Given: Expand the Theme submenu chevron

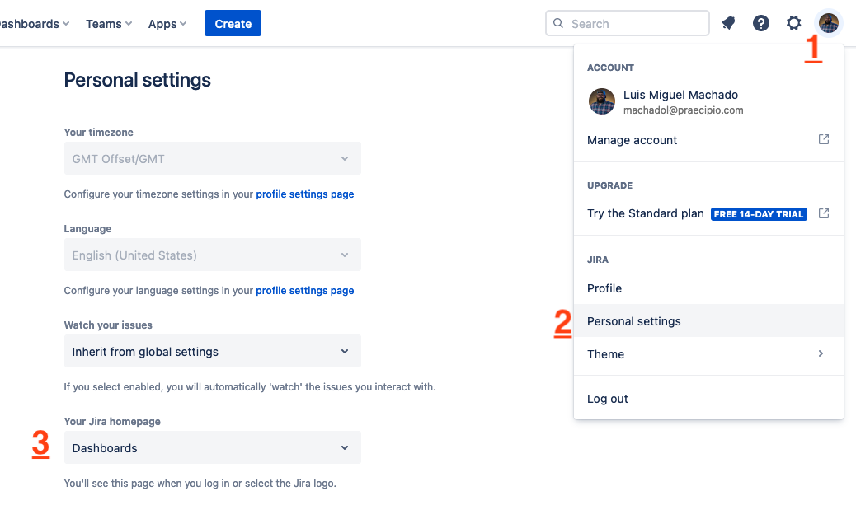Looking at the screenshot, I should (821, 354).
